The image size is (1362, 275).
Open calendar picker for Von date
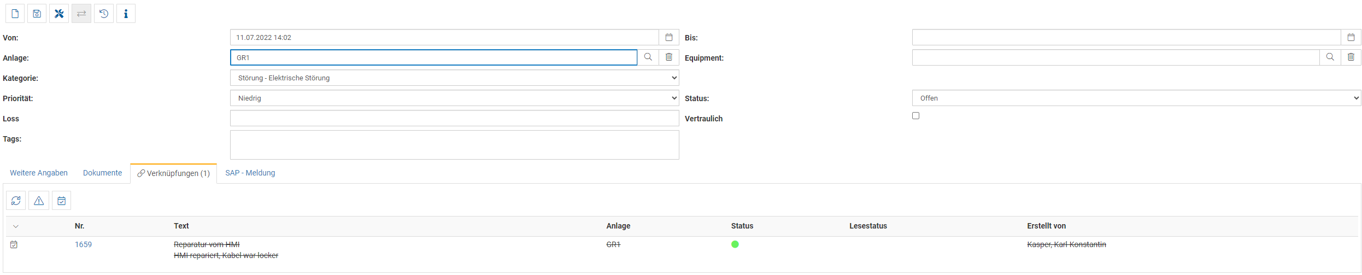[x=668, y=38]
